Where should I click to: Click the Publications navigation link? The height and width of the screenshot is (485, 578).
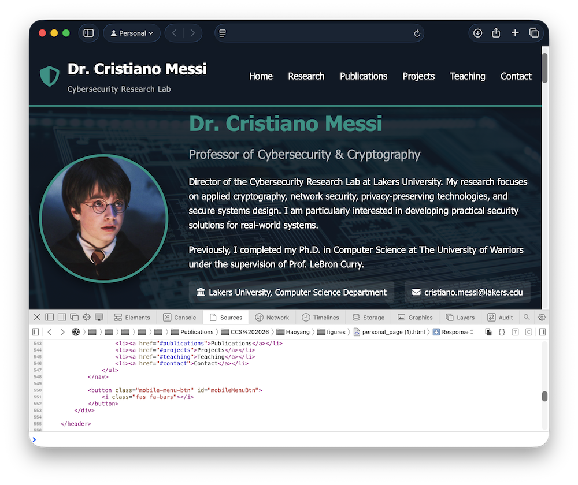[364, 76]
